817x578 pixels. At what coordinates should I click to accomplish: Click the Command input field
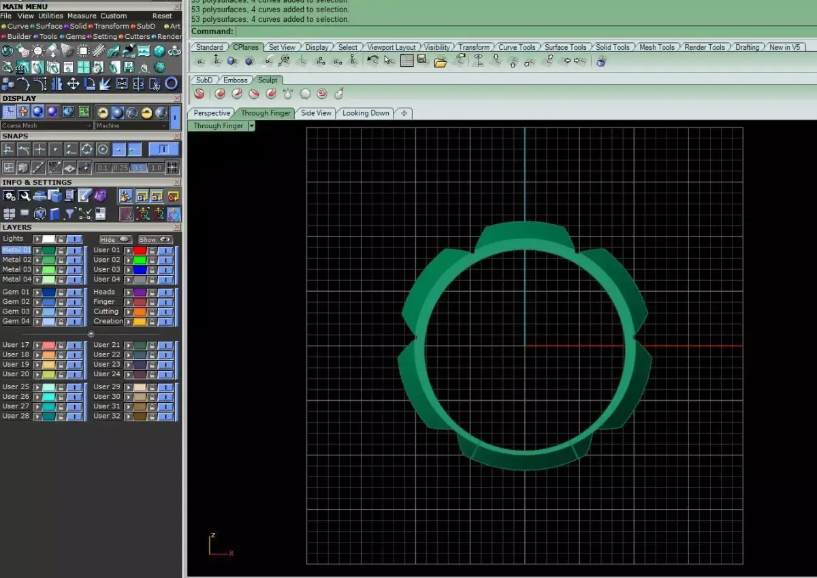coord(526,31)
